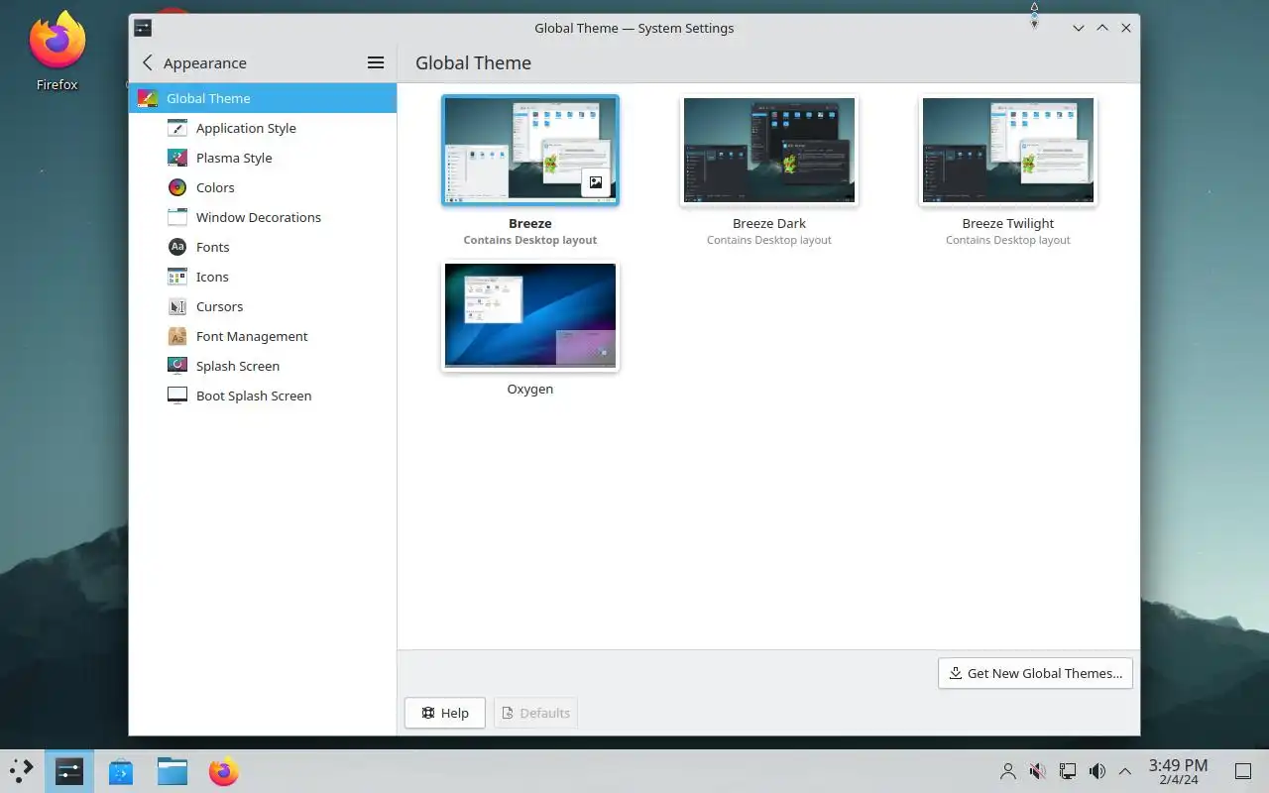Viewport: 1269px width, 793px height.
Task: Select the Breeze theme thumbnail
Action: (x=530, y=151)
